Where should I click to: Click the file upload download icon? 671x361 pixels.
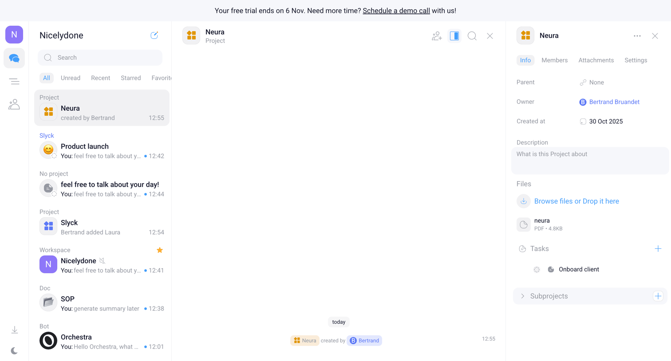coord(524,201)
